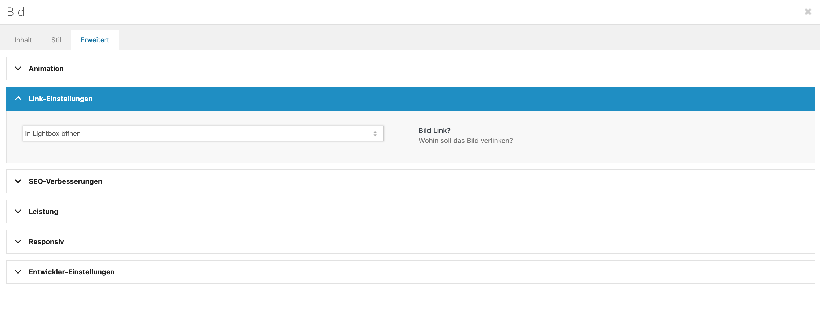820x331 pixels.
Task: Open the Responsiv section title
Action: 46,242
